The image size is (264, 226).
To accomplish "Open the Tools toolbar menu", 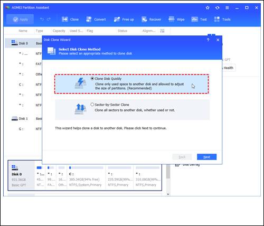I will [x=222, y=20].
